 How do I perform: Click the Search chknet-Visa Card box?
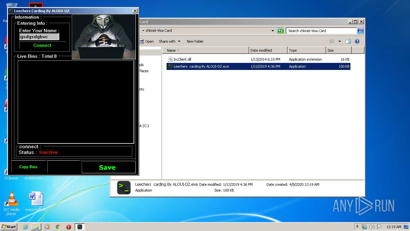point(321,31)
